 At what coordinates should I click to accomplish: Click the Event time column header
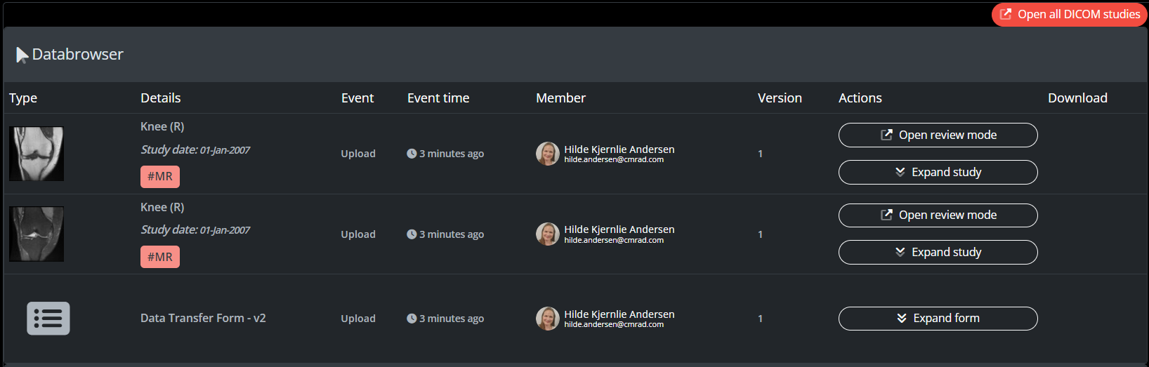tap(438, 98)
